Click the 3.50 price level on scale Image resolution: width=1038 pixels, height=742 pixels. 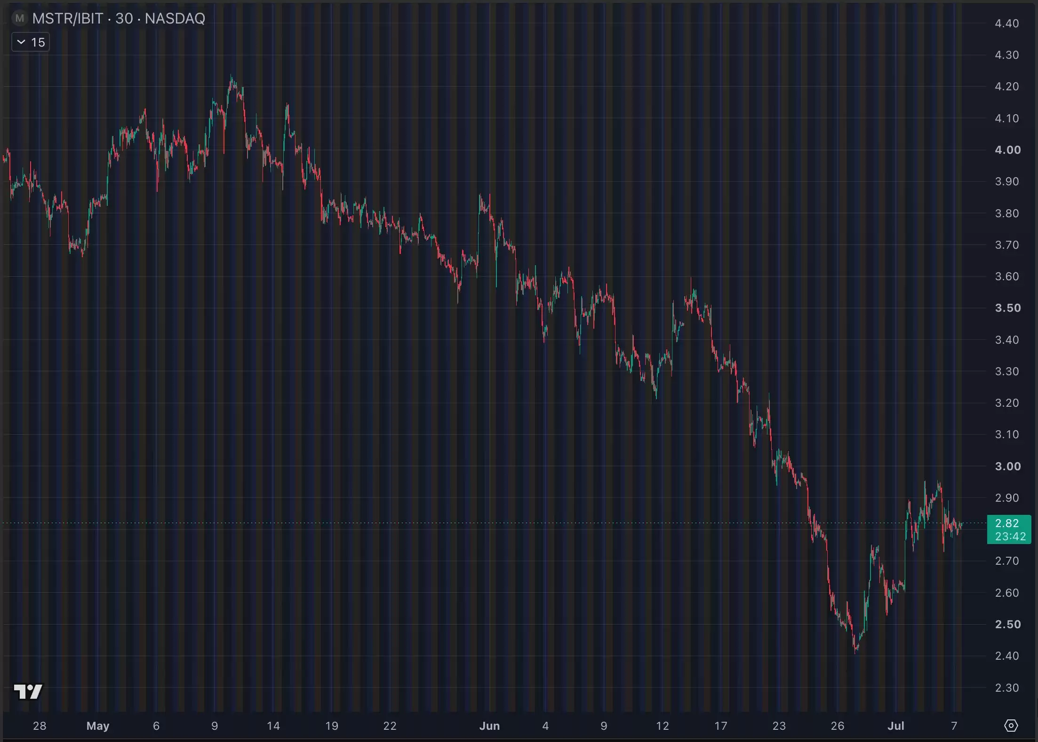[1007, 308]
